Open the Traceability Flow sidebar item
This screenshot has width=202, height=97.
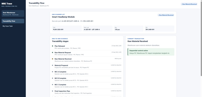pyautogui.click(x=13, y=21)
